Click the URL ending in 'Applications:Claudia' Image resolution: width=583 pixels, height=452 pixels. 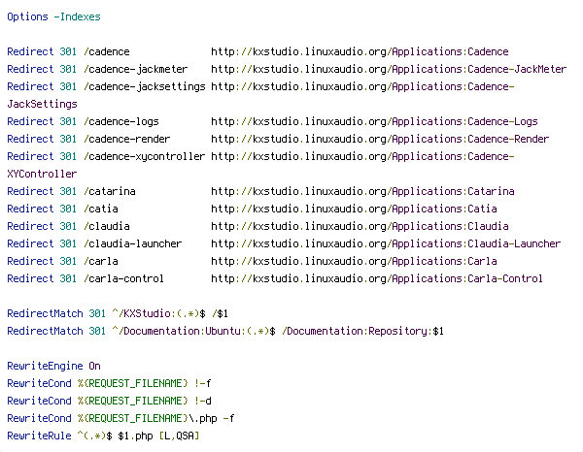(x=360, y=226)
